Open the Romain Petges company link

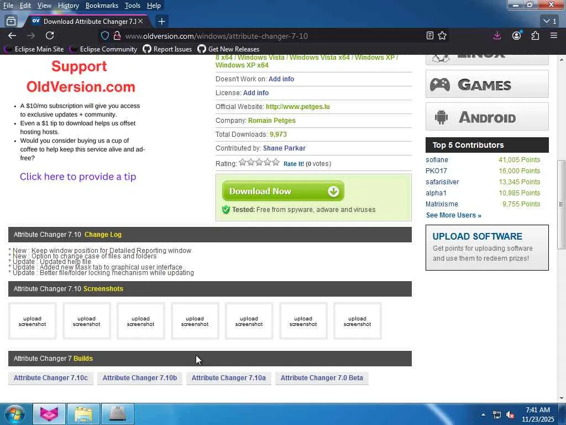point(272,120)
